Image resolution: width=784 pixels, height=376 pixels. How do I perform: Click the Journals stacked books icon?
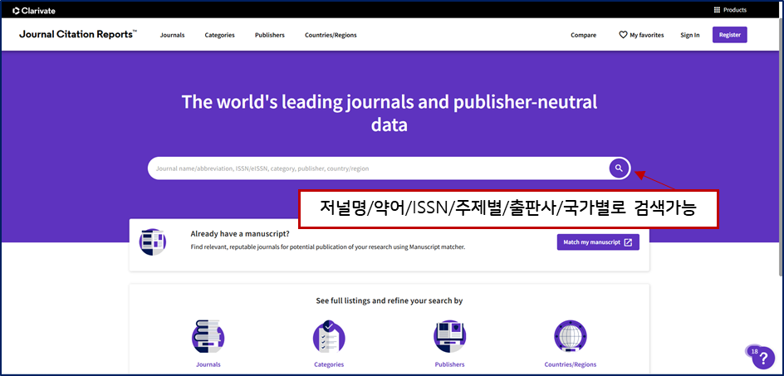[x=208, y=336]
